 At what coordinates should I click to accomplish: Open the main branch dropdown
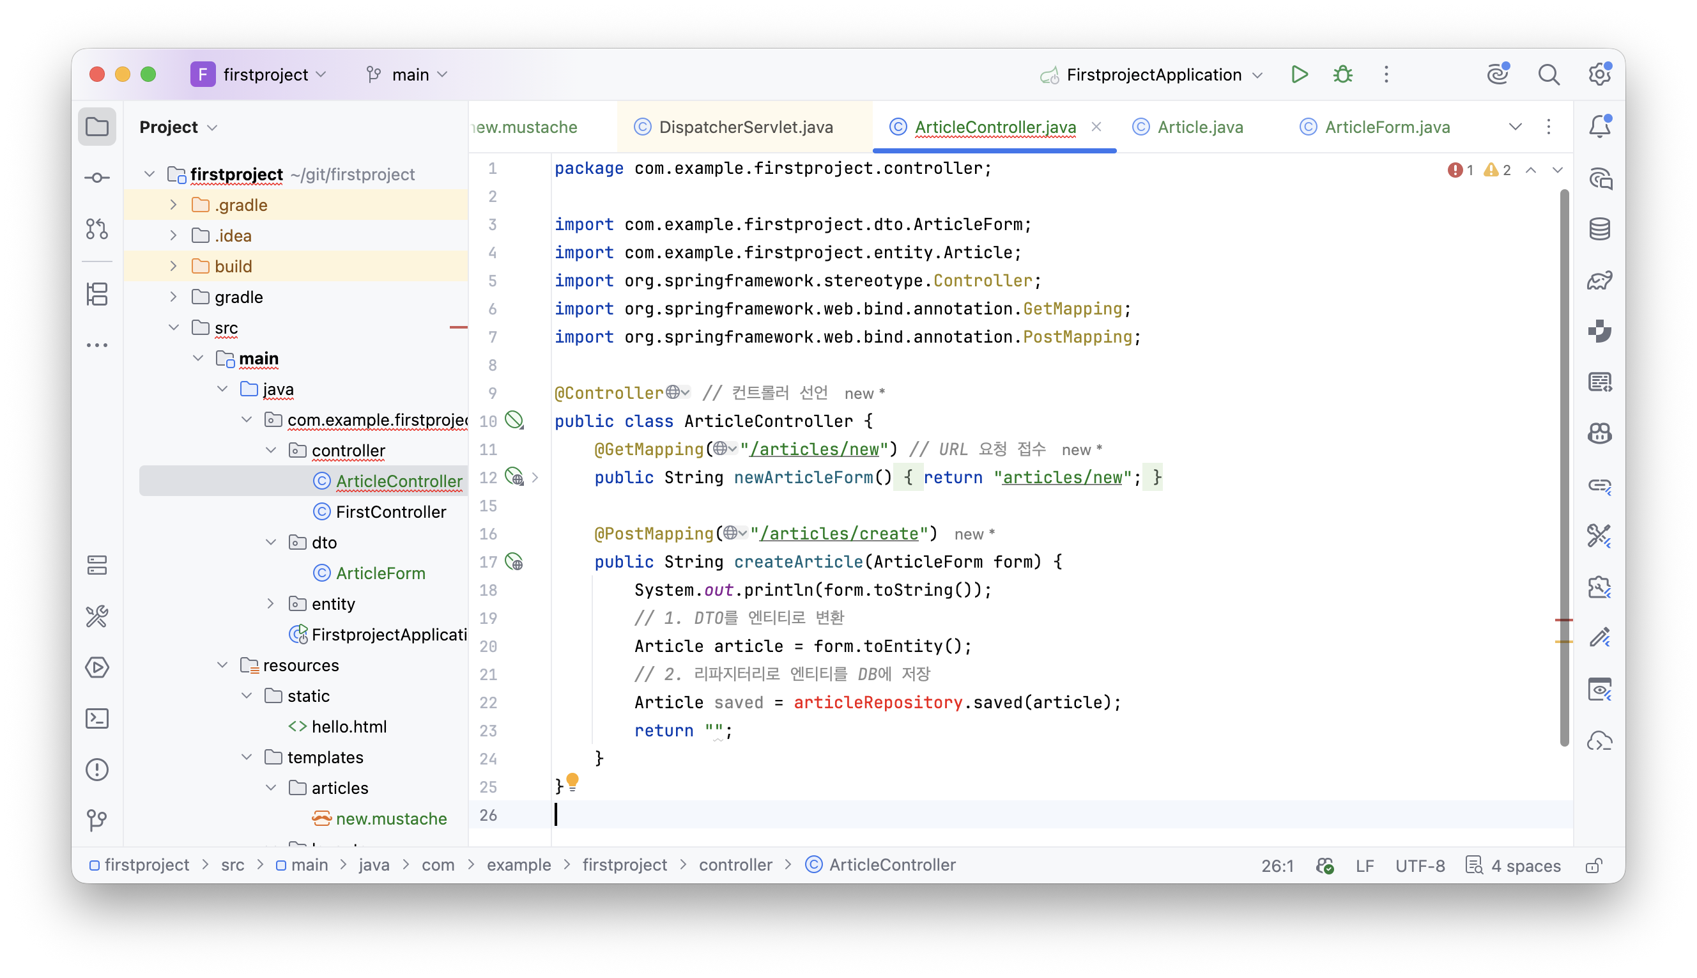click(407, 75)
